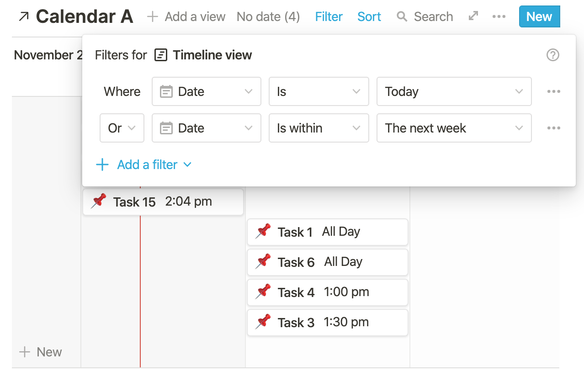This screenshot has width=584, height=382.
Task: Show No date (4) items
Action: click(x=268, y=17)
